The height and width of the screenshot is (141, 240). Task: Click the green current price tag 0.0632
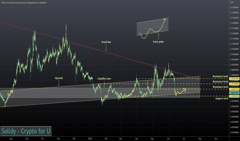click(x=234, y=93)
